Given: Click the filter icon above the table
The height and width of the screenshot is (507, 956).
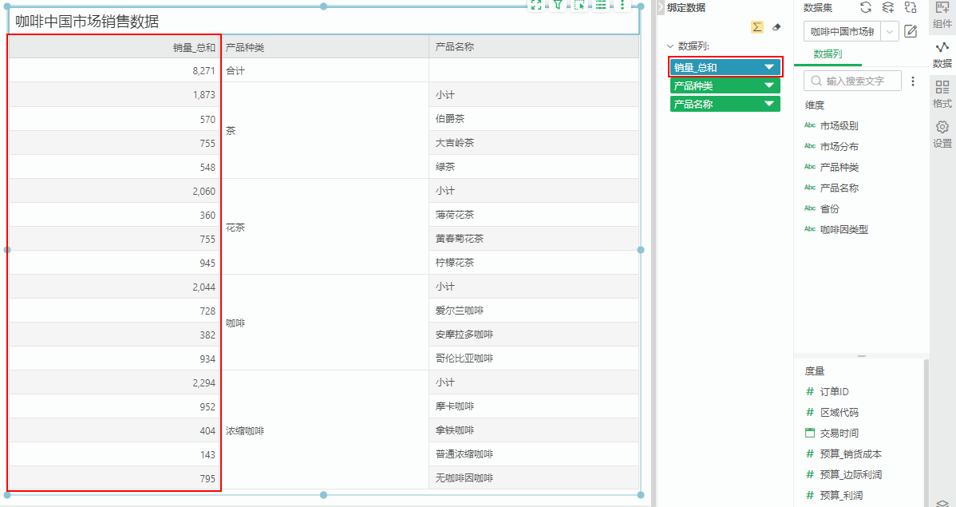Looking at the screenshot, I should click(557, 6).
